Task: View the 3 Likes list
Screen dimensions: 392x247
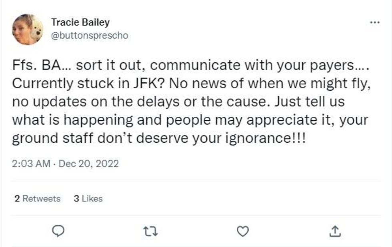Action: [x=88, y=199]
